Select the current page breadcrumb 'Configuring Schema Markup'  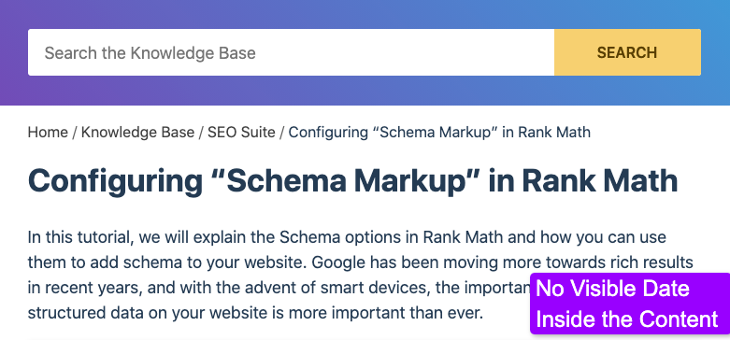(x=439, y=132)
